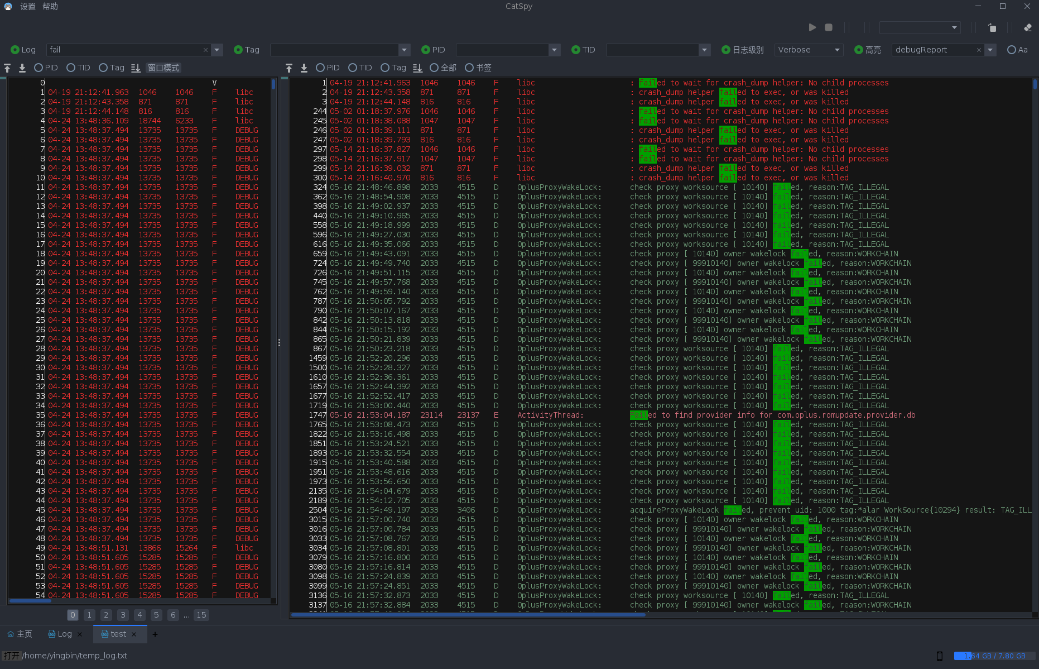Click the panel splitter handle dots between log panels
The image size is (1039, 669).
pyautogui.click(x=279, y=342)
